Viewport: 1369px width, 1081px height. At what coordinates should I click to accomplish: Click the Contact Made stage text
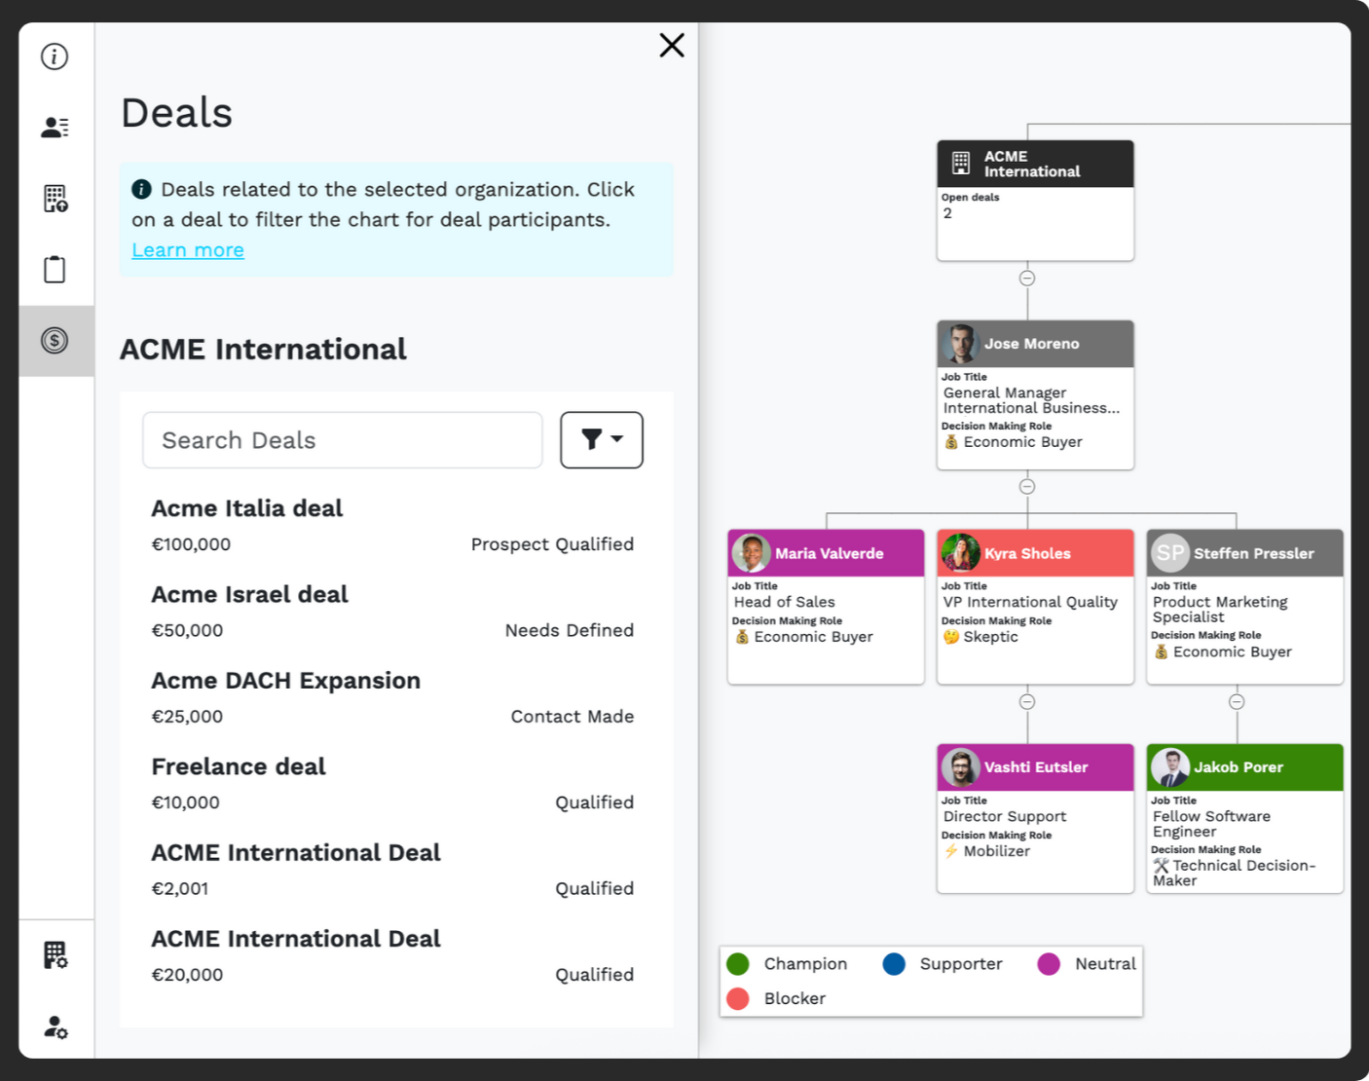coord(573,716)
